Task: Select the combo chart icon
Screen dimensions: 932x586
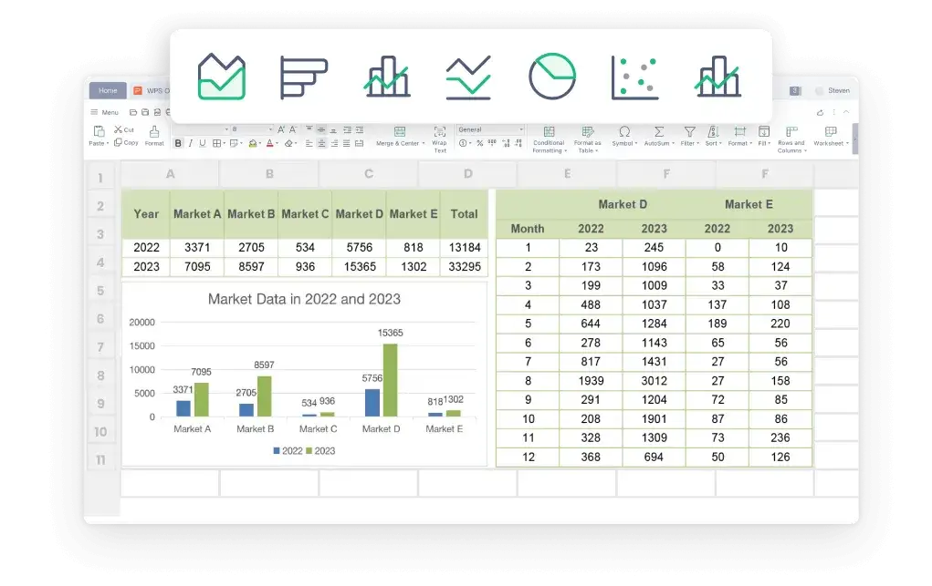Action: pyautogui.click(x=716, y=78)
